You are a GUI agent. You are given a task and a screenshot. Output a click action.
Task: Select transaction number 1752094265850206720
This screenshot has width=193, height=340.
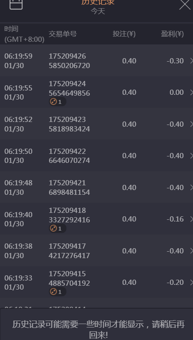tap(69, 61)
